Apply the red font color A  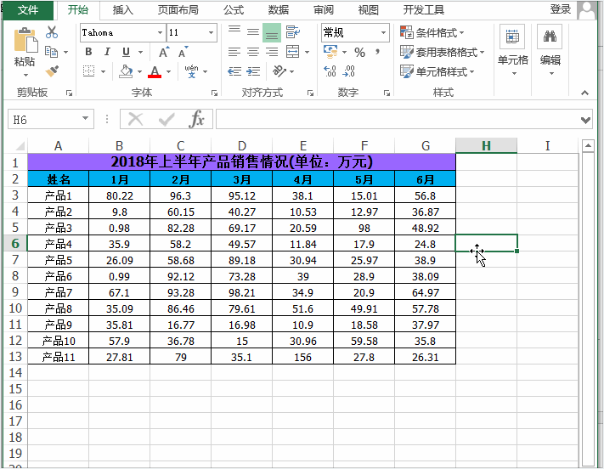click(155, 71)
